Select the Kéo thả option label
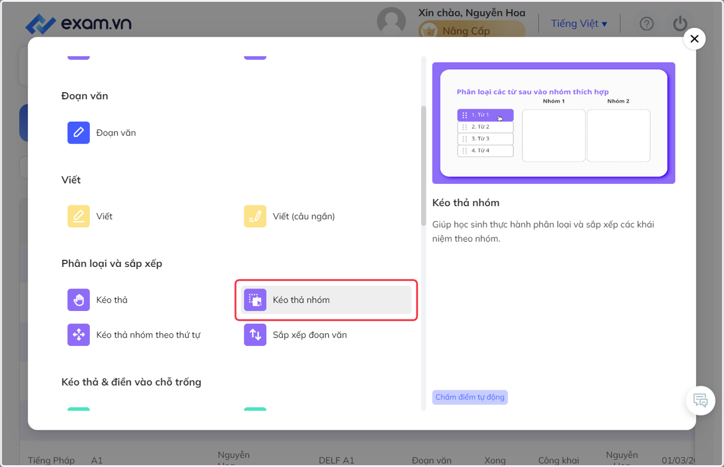Viewport: 724px width, 467px height. coord(112,299)
